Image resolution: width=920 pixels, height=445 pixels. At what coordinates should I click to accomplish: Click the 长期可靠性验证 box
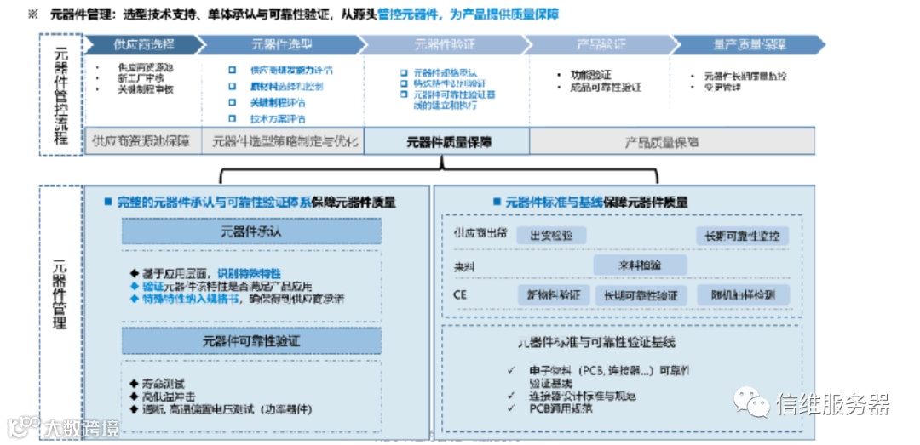[x=641, y=295]
